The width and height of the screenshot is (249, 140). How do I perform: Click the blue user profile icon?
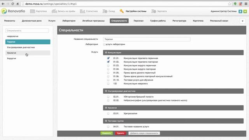click(x=240, y=11)
